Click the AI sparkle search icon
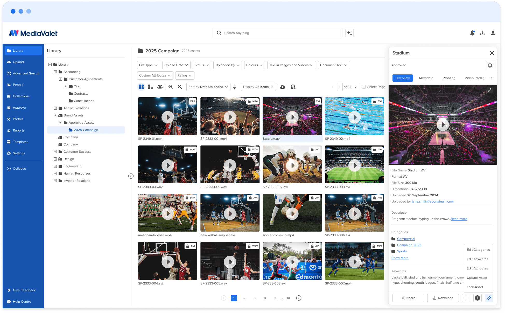 (x=349, y=33)
